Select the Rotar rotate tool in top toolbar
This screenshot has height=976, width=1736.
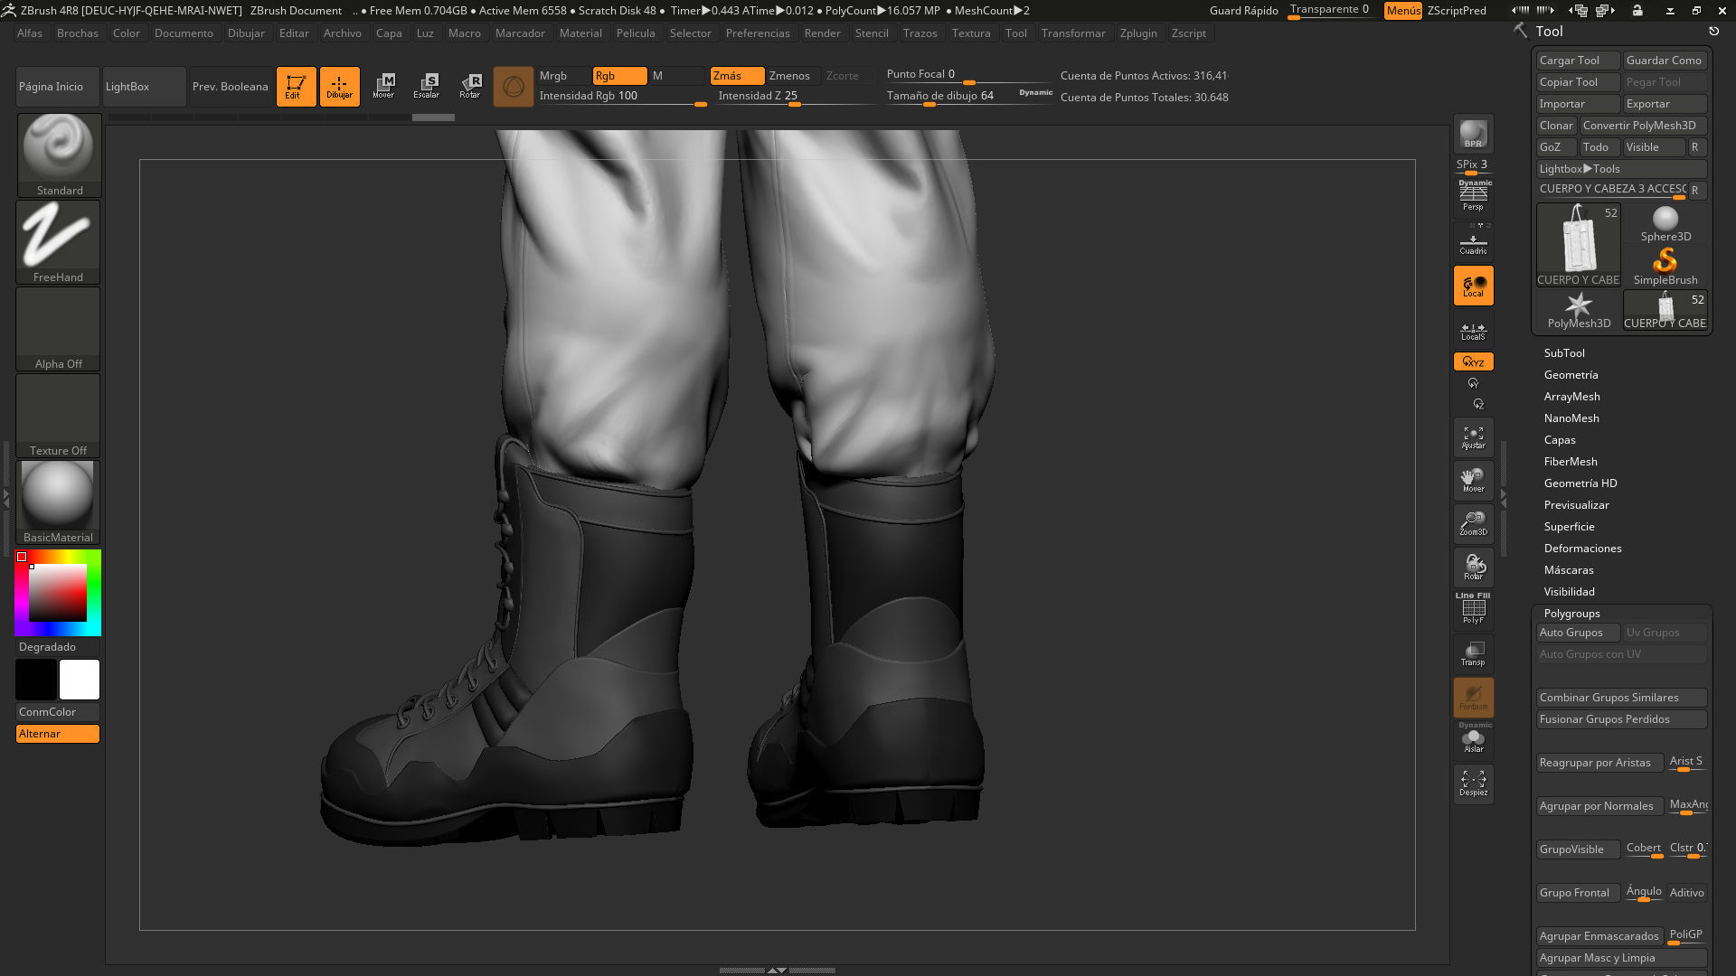(470, 87)
